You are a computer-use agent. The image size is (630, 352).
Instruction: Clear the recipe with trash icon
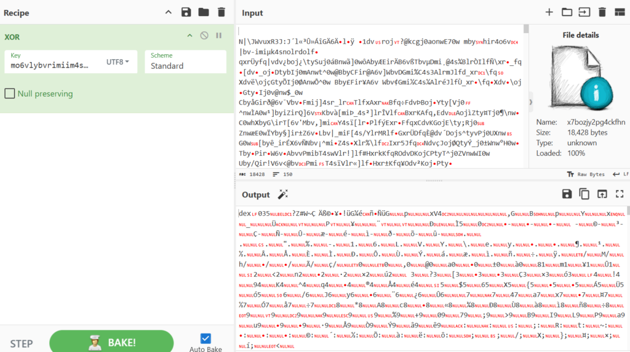point(221,12)
